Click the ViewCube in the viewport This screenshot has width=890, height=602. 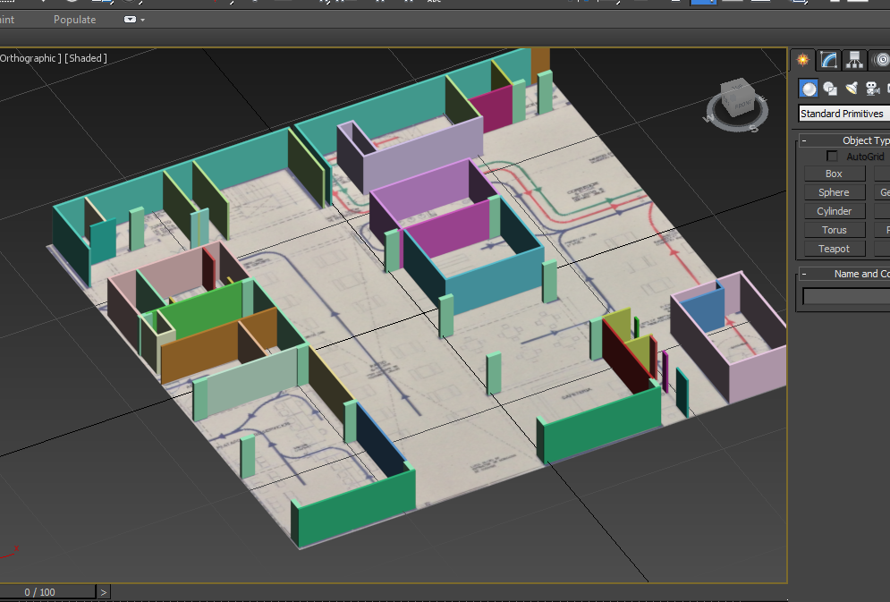738,102
